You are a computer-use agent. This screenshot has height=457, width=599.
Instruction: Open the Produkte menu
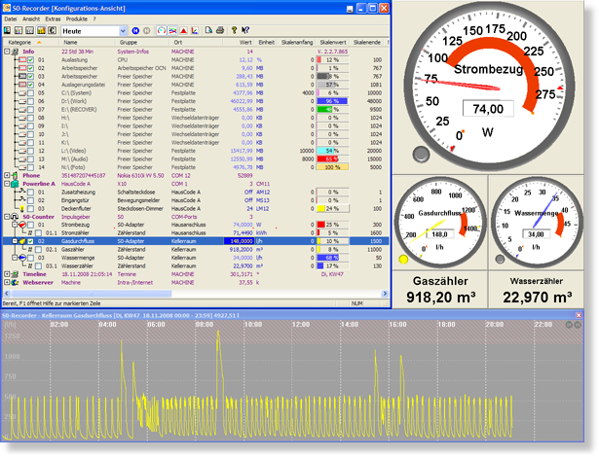pyautogui.click(x=78, y=19)
